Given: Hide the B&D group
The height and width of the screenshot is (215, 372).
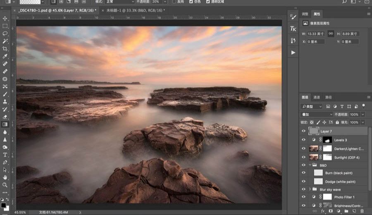Looking at the screenshot, I should pos(304,165).
